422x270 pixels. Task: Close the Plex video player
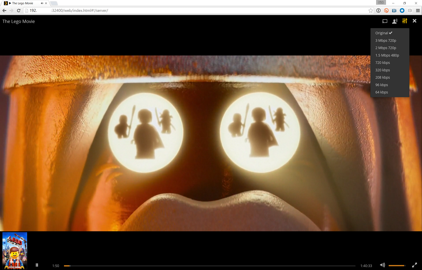click(414, 21)
